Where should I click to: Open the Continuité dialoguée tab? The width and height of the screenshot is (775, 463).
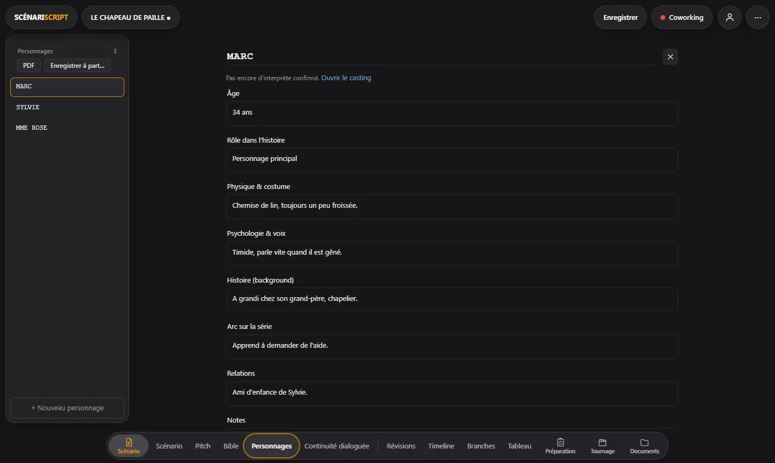point(337,446)
